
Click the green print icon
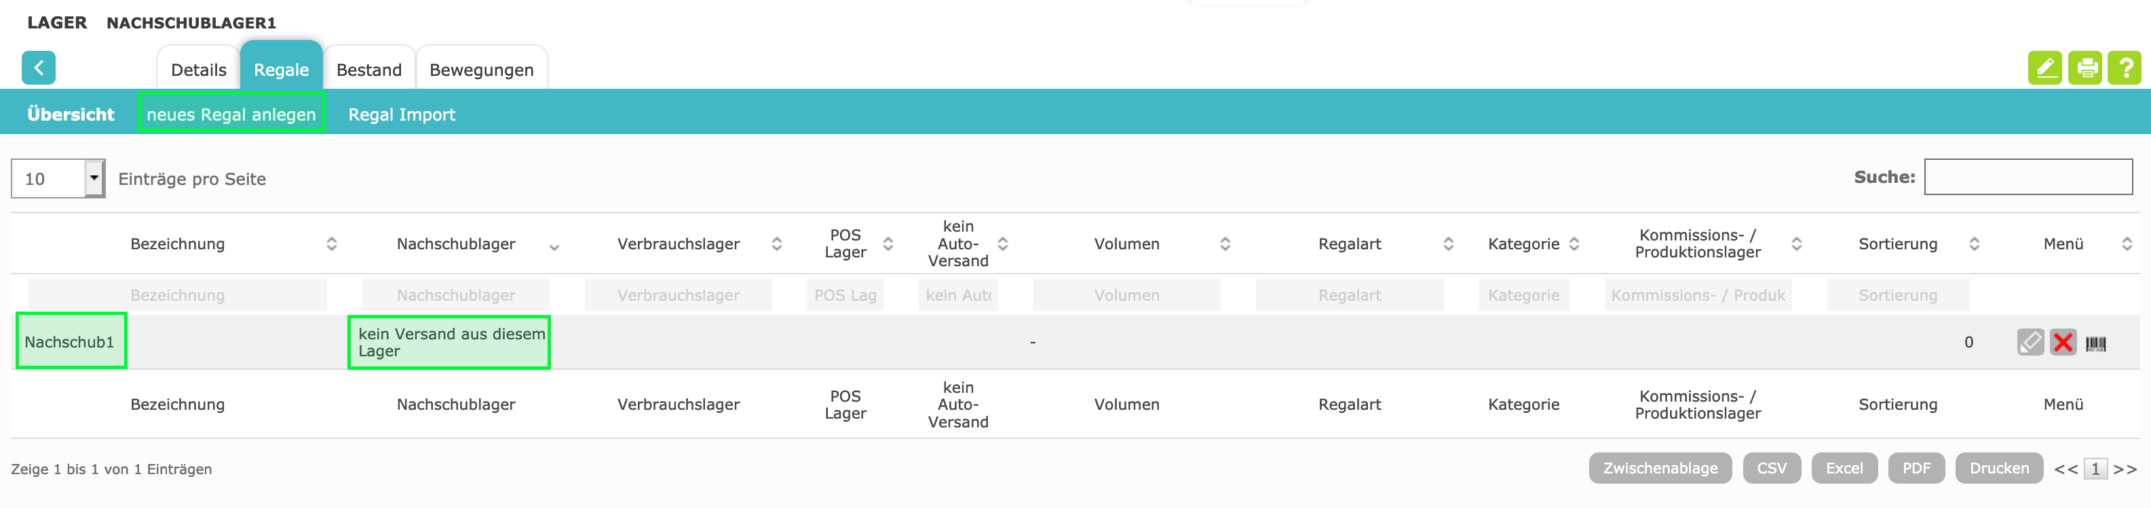pos(2085,68)
